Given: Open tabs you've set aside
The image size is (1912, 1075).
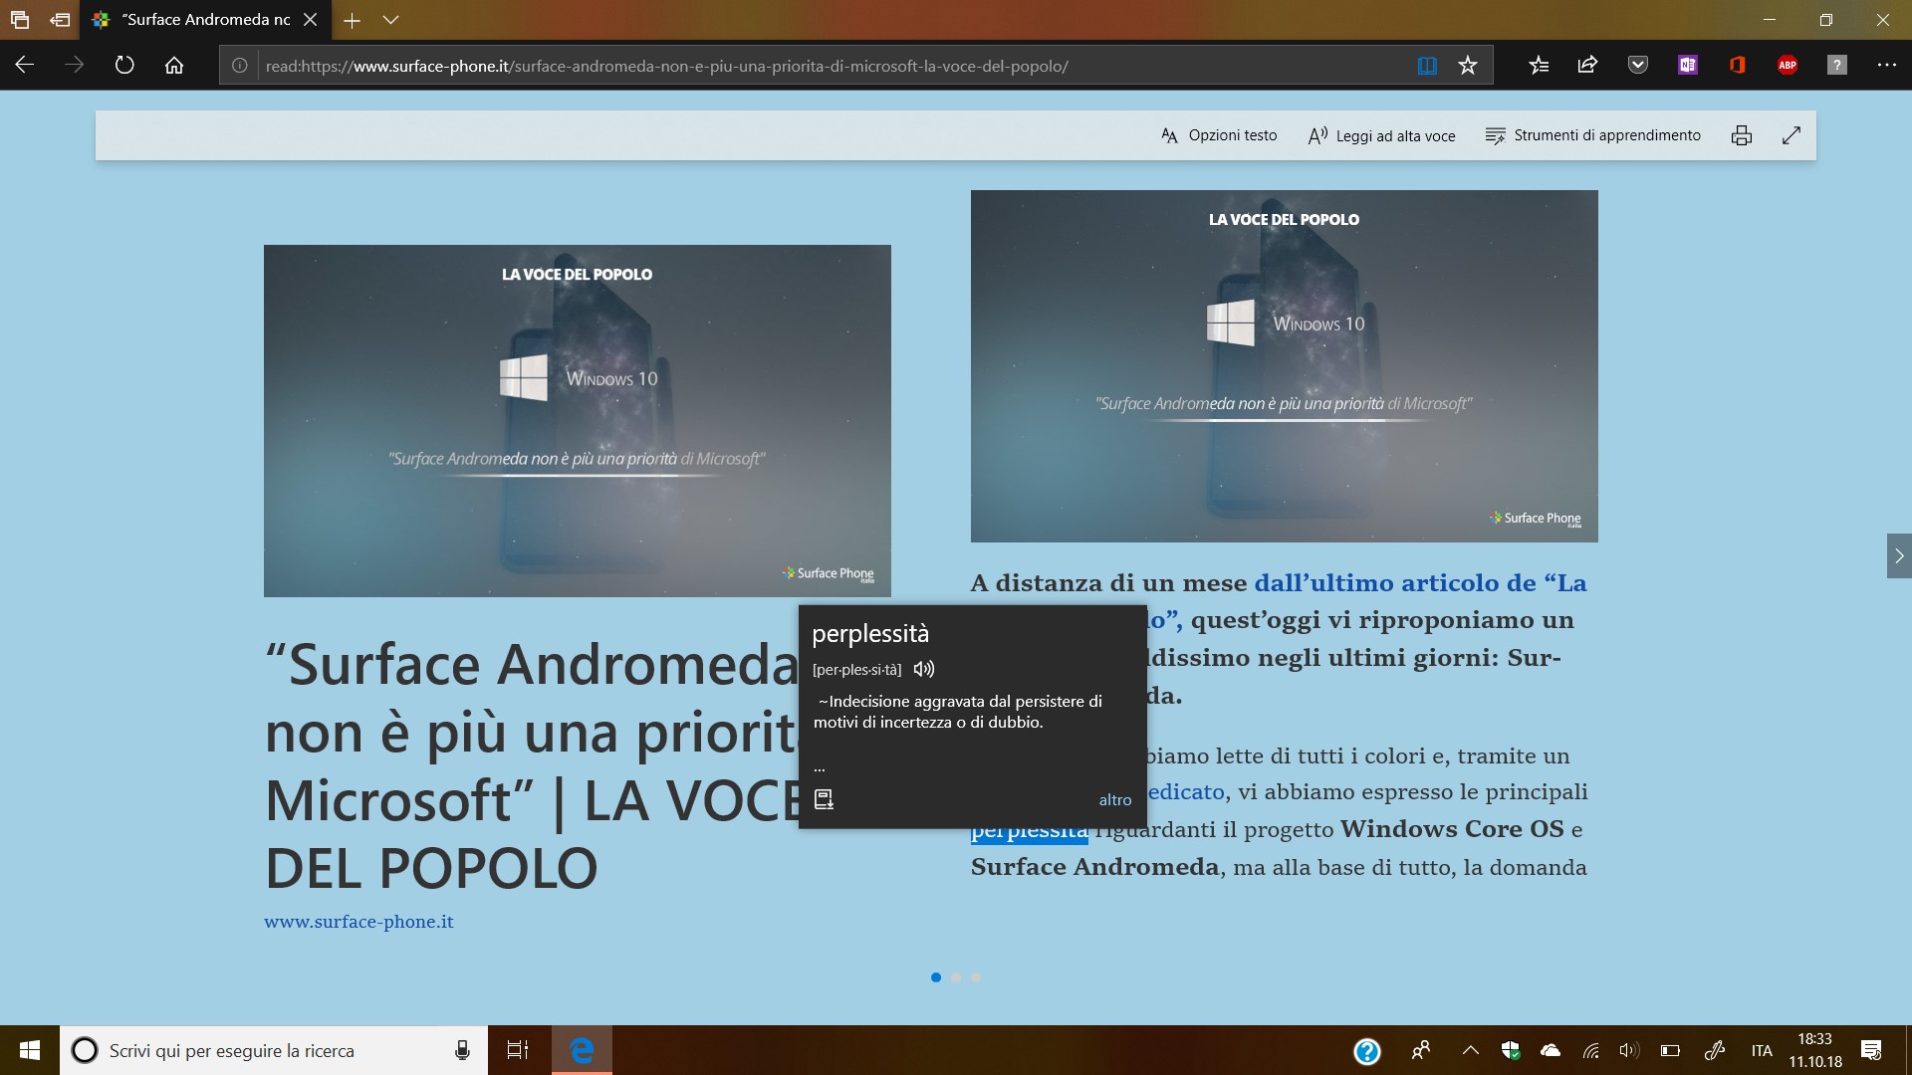Looking at the screenshot, I should click(20, 20).
